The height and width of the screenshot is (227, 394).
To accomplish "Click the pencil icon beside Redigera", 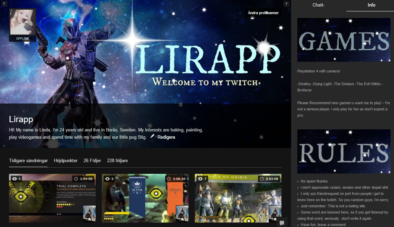I will pos(152,136).
